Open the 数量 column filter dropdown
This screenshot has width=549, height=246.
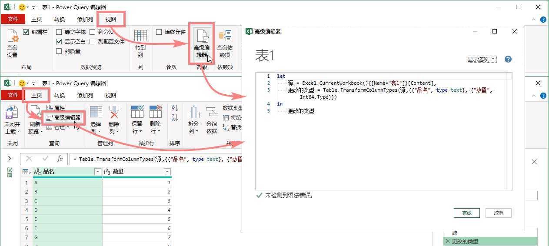pos(167,172)
